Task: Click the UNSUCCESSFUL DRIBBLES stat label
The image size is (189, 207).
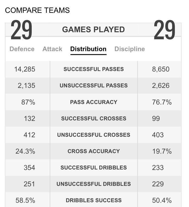Action: pos(93,184)
